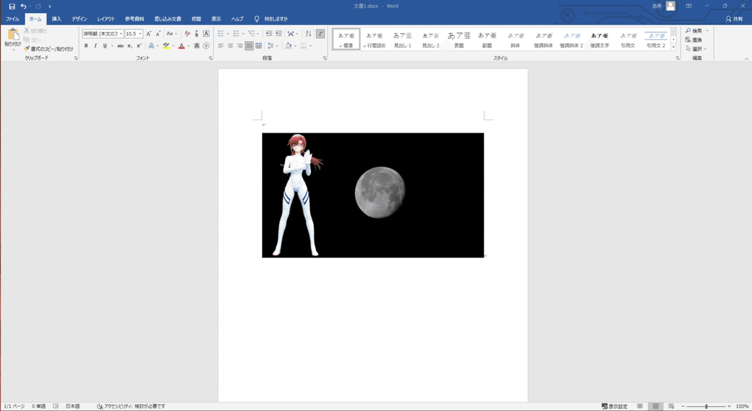Save the document with the floppy icon
This screenshot has height=411, width=752.
[x=12, y=6]
